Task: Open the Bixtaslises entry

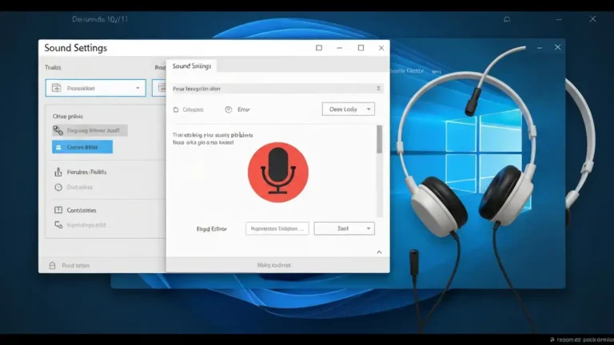Action: tap(79, 188)
